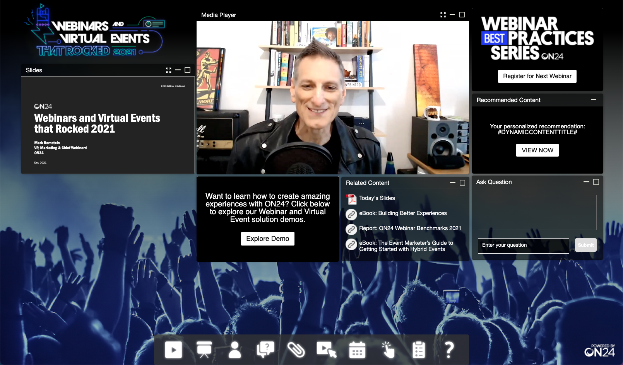Open the paperclip resources icon
Image resolution: width=623 pixels, height=365 pixels.
(x=296, y=350)
